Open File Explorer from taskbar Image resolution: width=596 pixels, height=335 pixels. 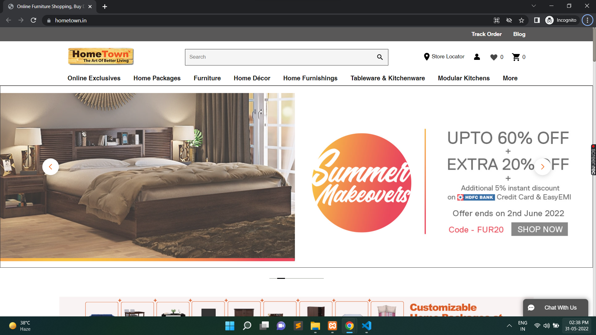[315, 326]
